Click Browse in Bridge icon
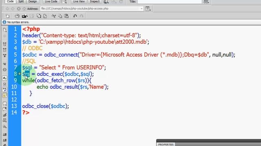This screenshot has width=261, height=146. tap(25, 16)
